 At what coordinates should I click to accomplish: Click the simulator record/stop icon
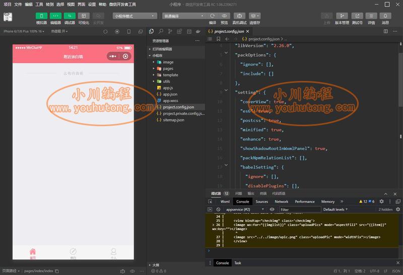point(117,32)
